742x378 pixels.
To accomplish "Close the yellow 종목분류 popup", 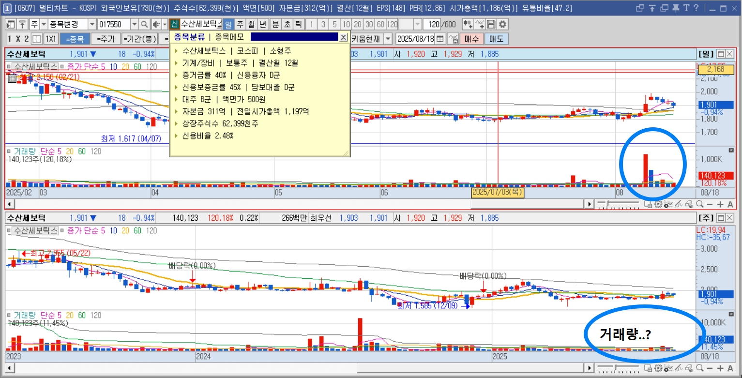I will (343, 37).
